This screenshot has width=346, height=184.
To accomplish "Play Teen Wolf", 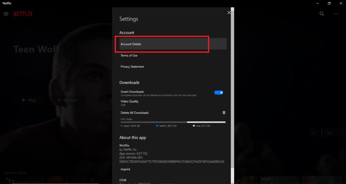I will [29, 100].
